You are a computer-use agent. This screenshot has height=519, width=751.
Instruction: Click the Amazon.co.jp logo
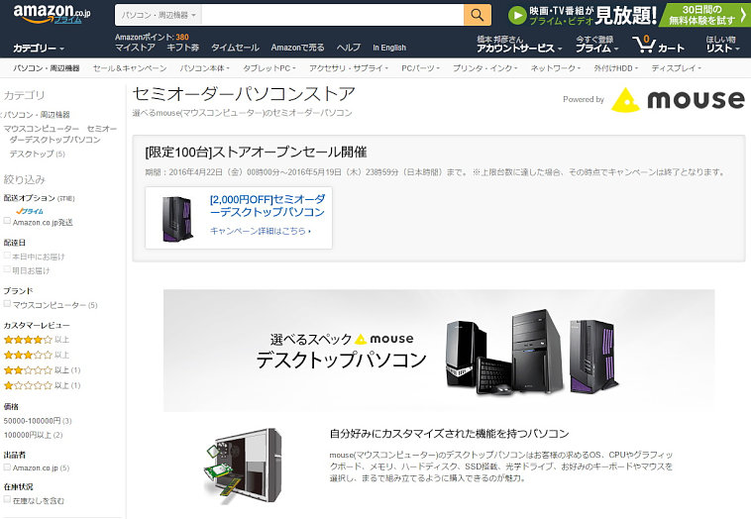click(x=52, y=14)
